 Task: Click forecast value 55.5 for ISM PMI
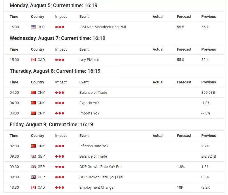[180, 27]
